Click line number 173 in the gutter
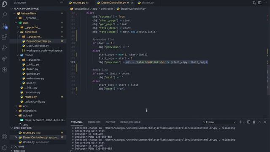 coord(73,62)
